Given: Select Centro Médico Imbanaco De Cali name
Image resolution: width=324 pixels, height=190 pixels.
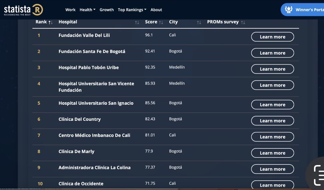Looking at the screenshot, I should pos(94,135).
